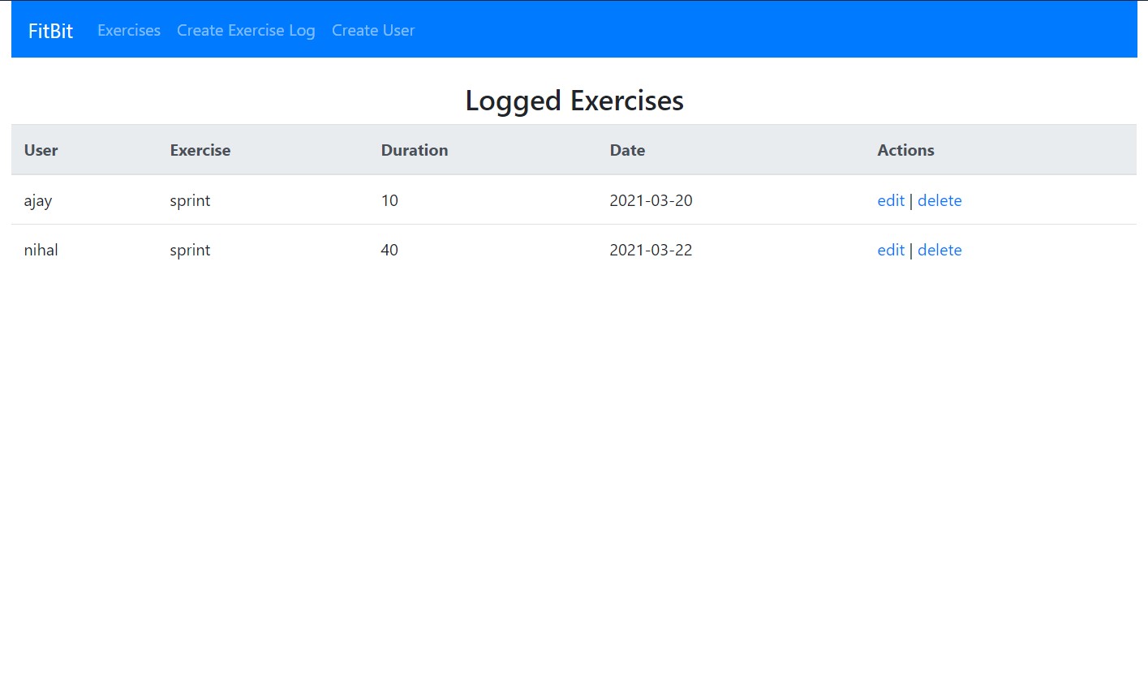Click sprint in ajay's row
Screen dimensions: 1148x699
pos(190,200)
